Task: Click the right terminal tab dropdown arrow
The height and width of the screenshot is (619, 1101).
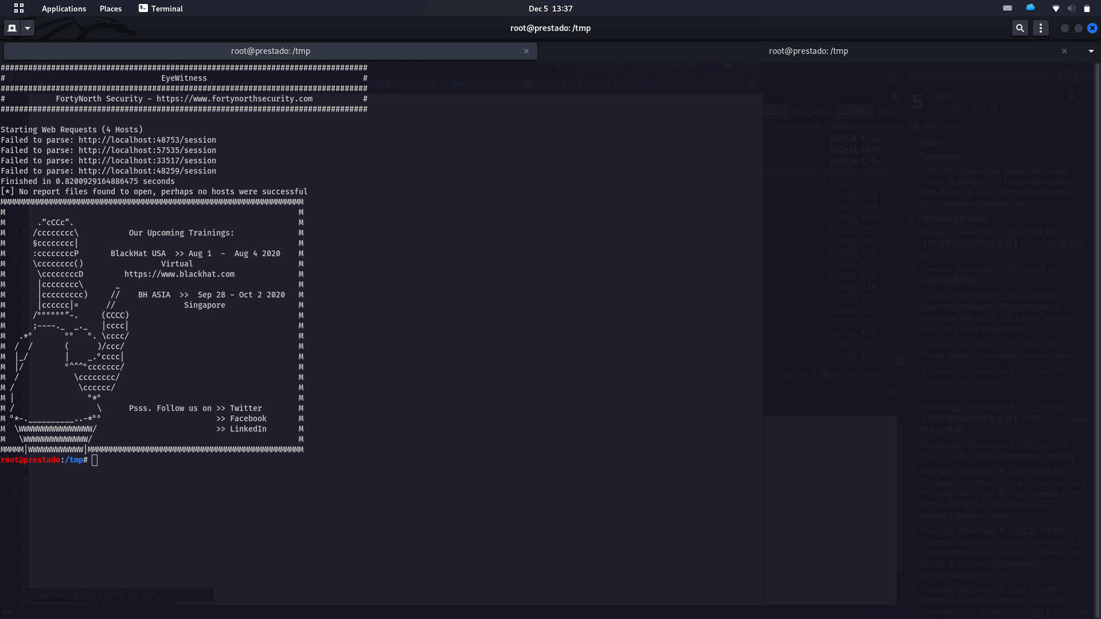Action: coord(1092,51)
